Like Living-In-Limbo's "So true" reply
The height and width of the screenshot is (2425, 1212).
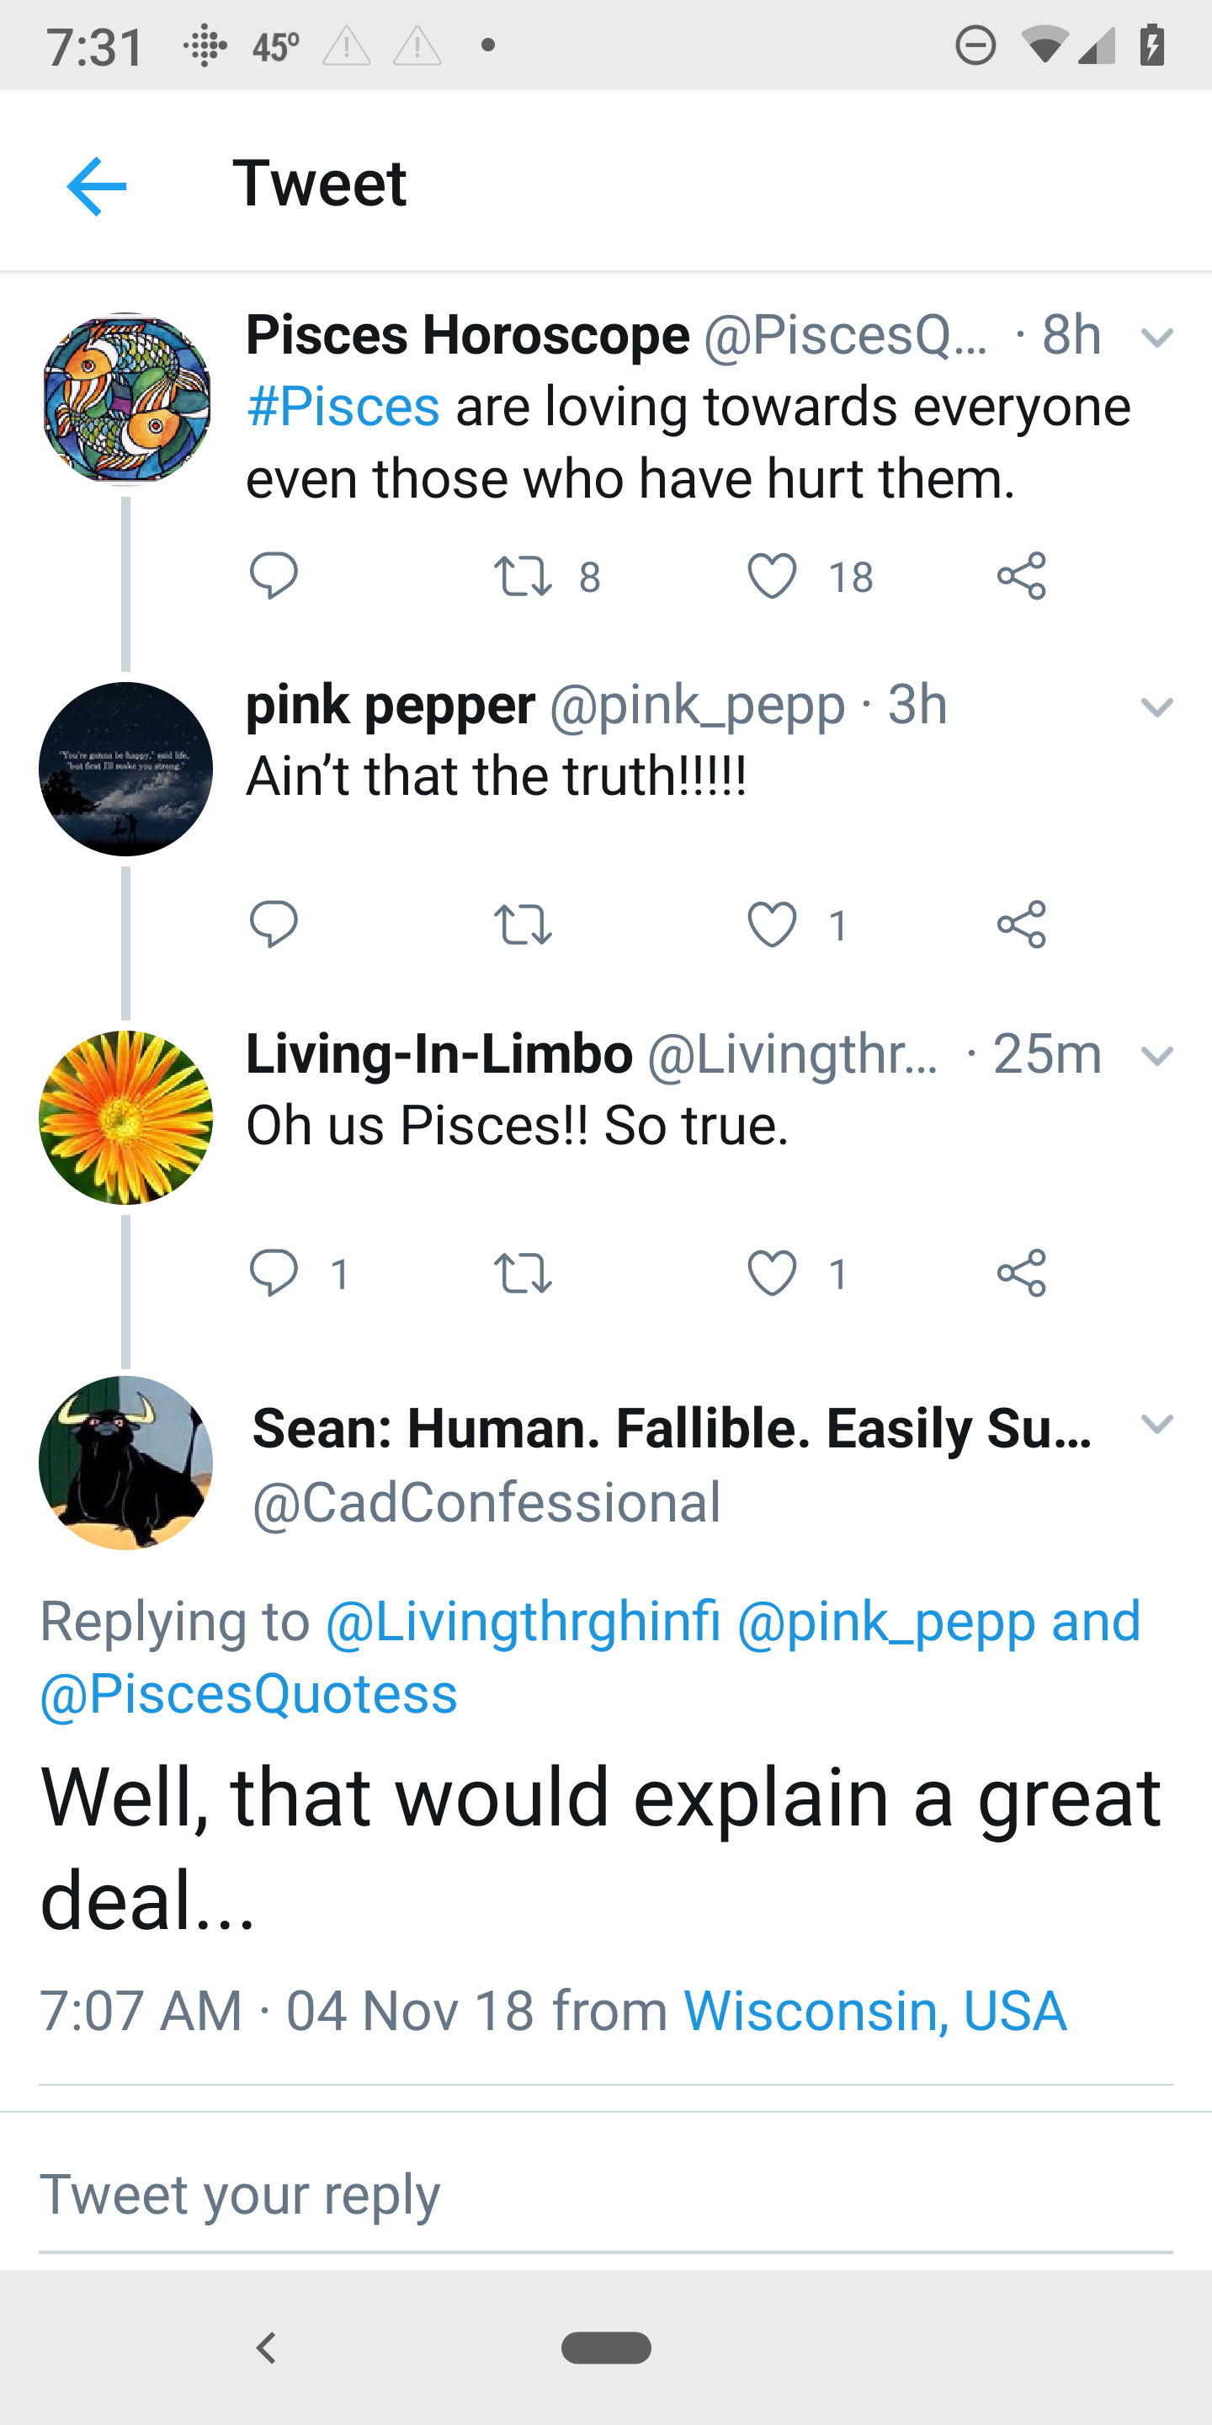[773, 1273]
